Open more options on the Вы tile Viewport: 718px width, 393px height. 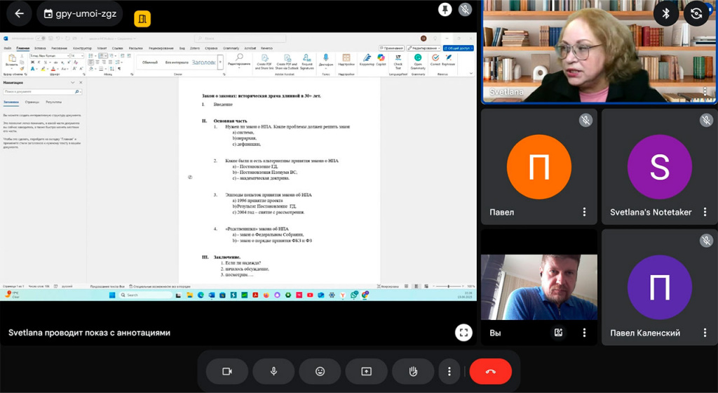coord(584,333)
